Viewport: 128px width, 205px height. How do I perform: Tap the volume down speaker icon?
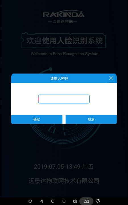tap(30, 201)
